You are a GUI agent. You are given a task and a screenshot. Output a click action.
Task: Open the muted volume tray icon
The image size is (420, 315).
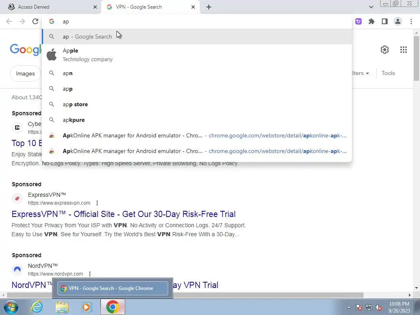click(x=379, y=307)
